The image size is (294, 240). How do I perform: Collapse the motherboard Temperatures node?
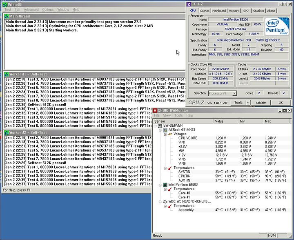click(165, 168)
